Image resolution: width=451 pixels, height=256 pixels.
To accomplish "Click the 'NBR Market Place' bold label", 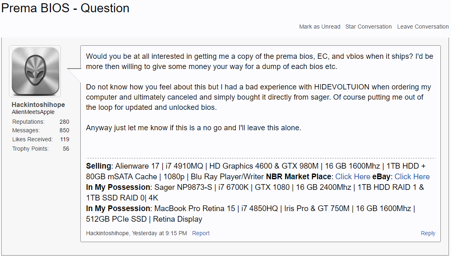I will coord(298,177).
